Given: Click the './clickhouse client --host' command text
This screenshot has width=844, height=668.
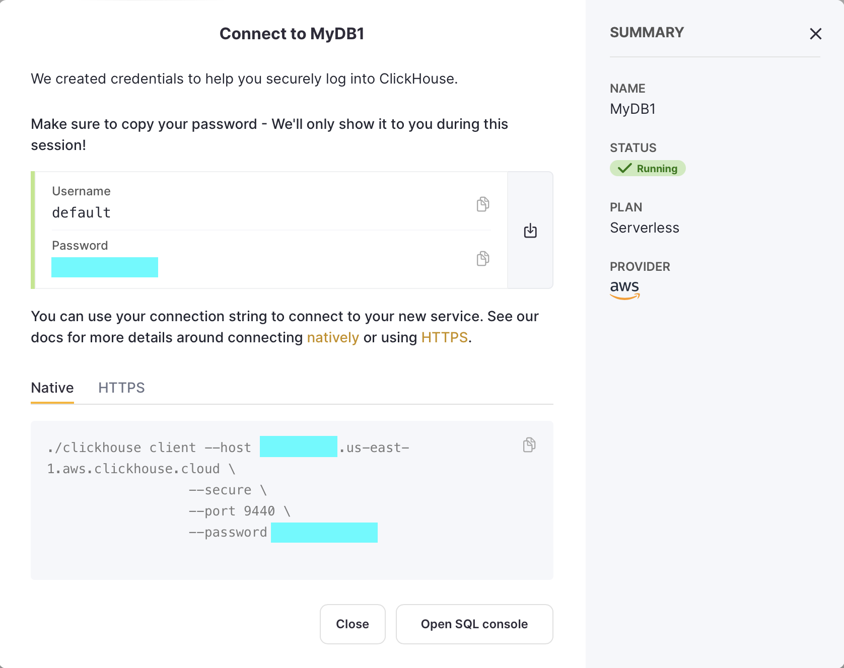Looking at the screenshot, I should pos(149,448).
